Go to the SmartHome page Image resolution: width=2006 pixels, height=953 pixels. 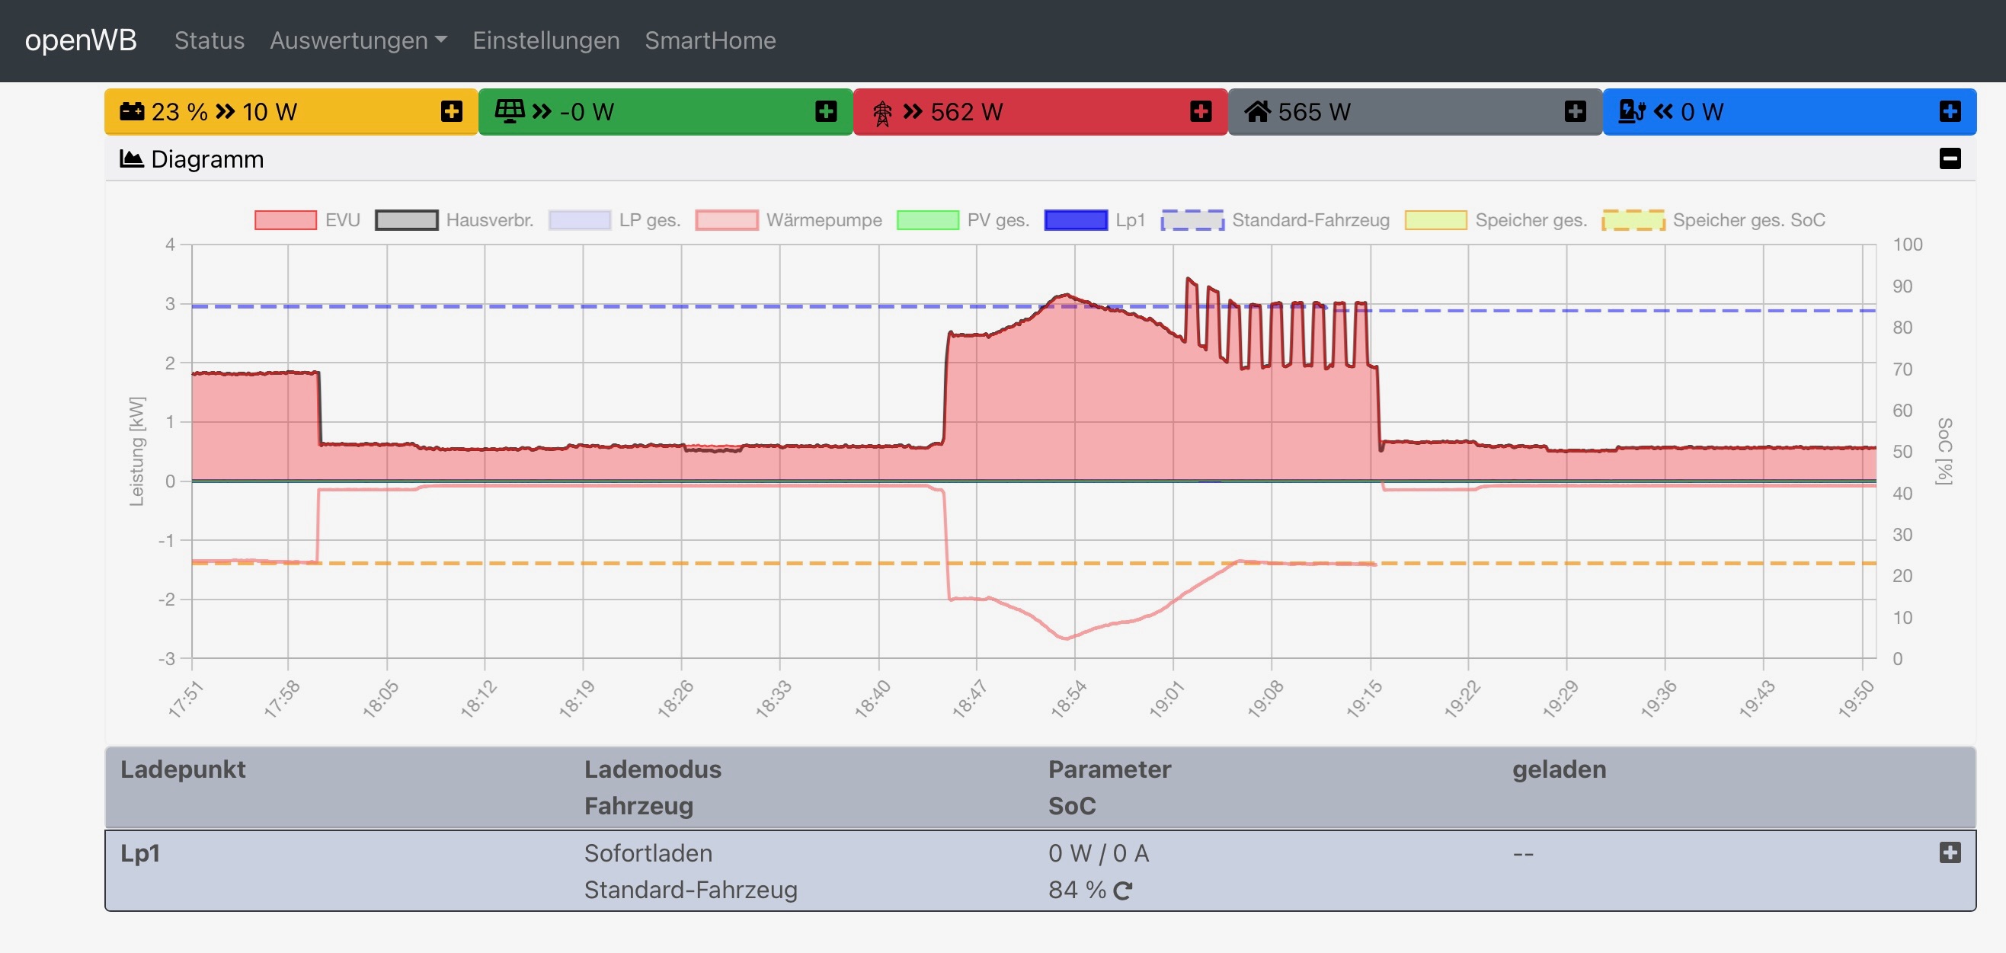[x=710, y=40]
